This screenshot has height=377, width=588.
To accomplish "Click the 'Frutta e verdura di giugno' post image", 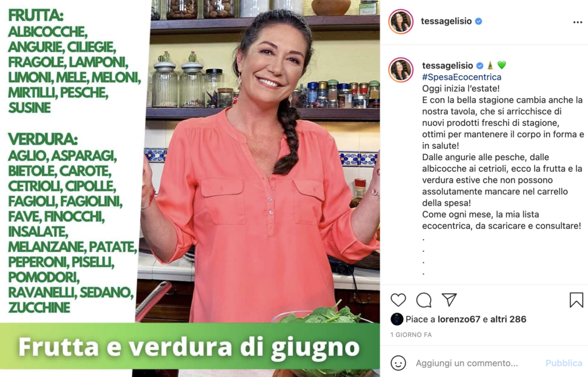I will point(189,188).
